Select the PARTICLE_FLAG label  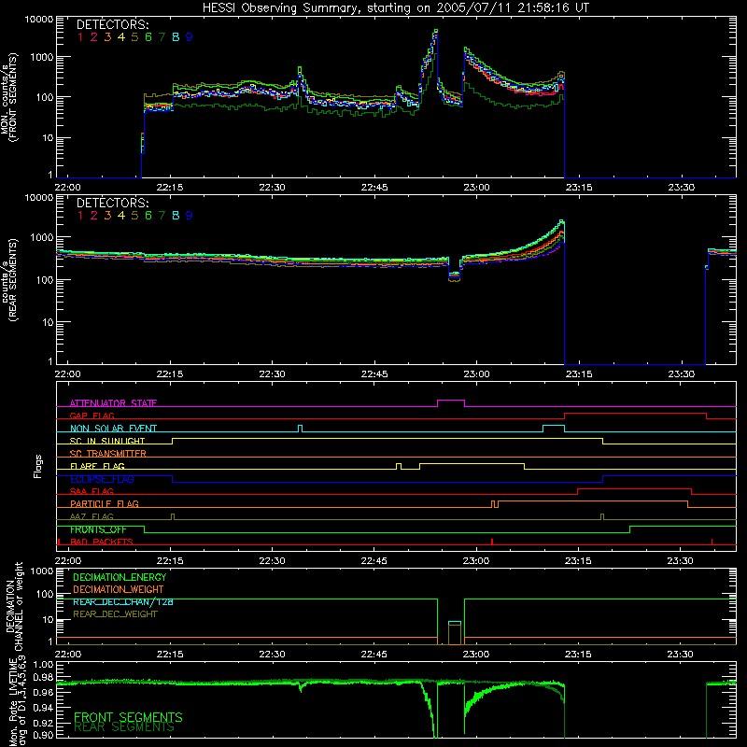pyautogui.click(x=105, y=504)
